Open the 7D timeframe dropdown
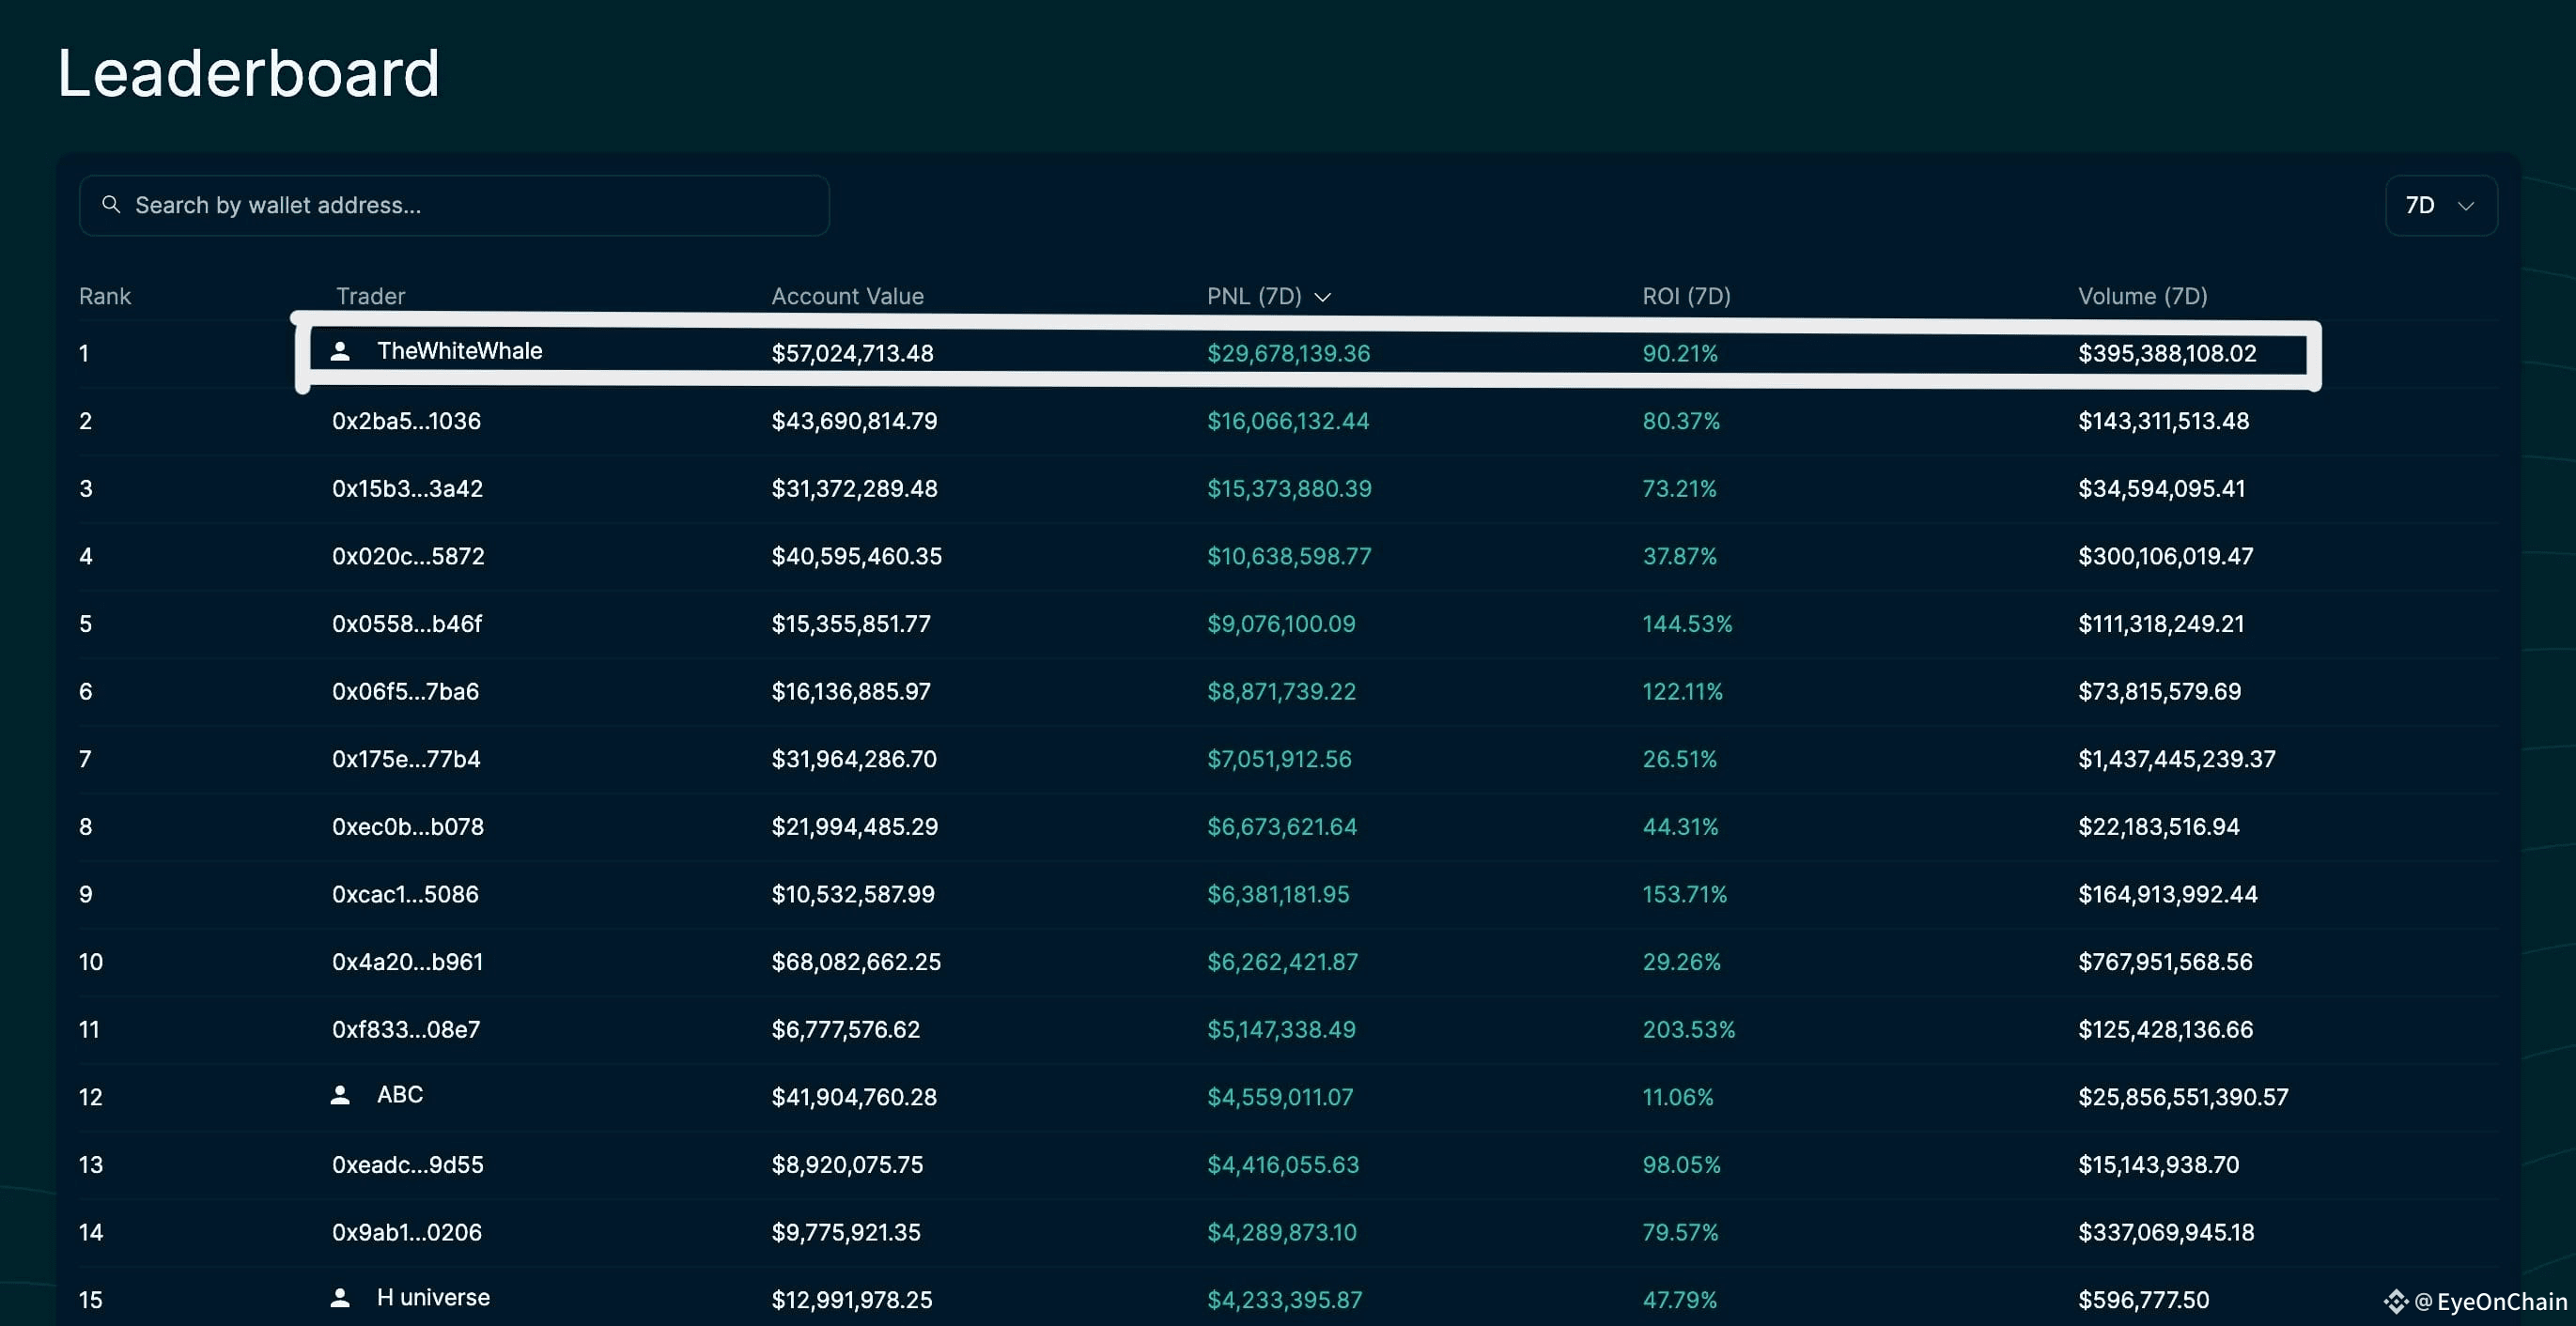This screenshot has width=2576, height=1326. (2440, 205)
